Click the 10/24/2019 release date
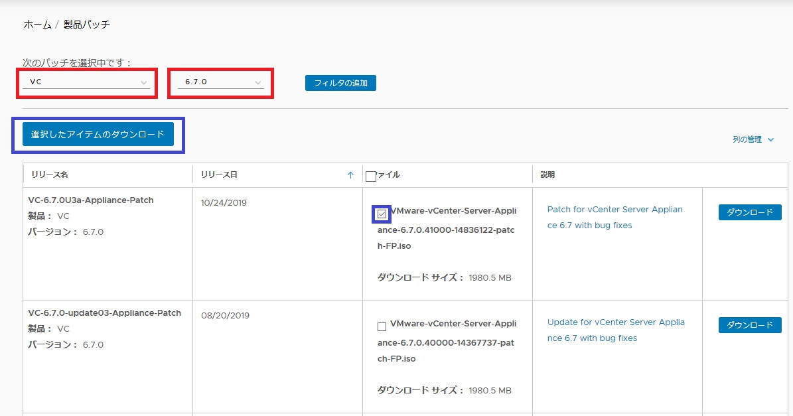This screenshot has width=793, height=416. tap(224, 203)
